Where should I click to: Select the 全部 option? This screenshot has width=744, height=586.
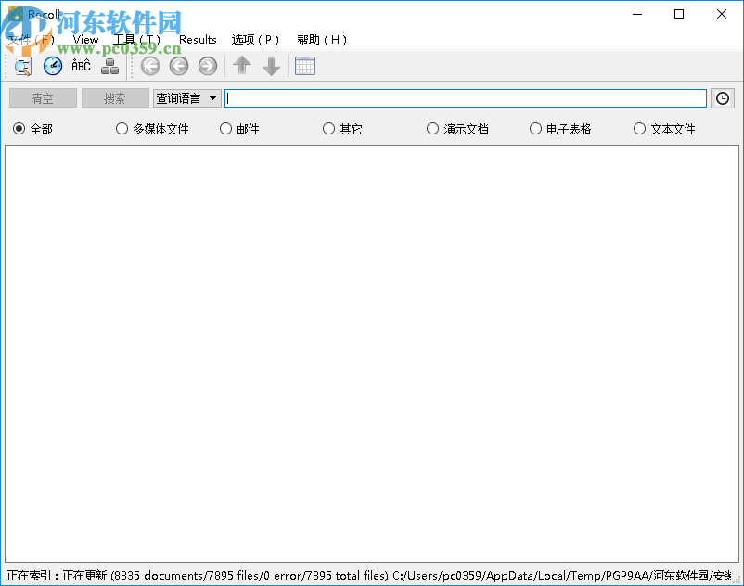[x=19, y=129]
